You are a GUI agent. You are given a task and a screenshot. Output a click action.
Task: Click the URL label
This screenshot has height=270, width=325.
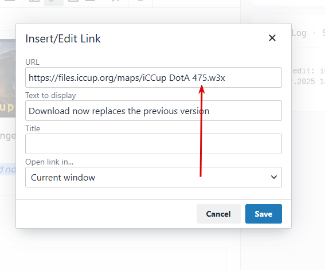pyautogui.click(x=32, y=62)
